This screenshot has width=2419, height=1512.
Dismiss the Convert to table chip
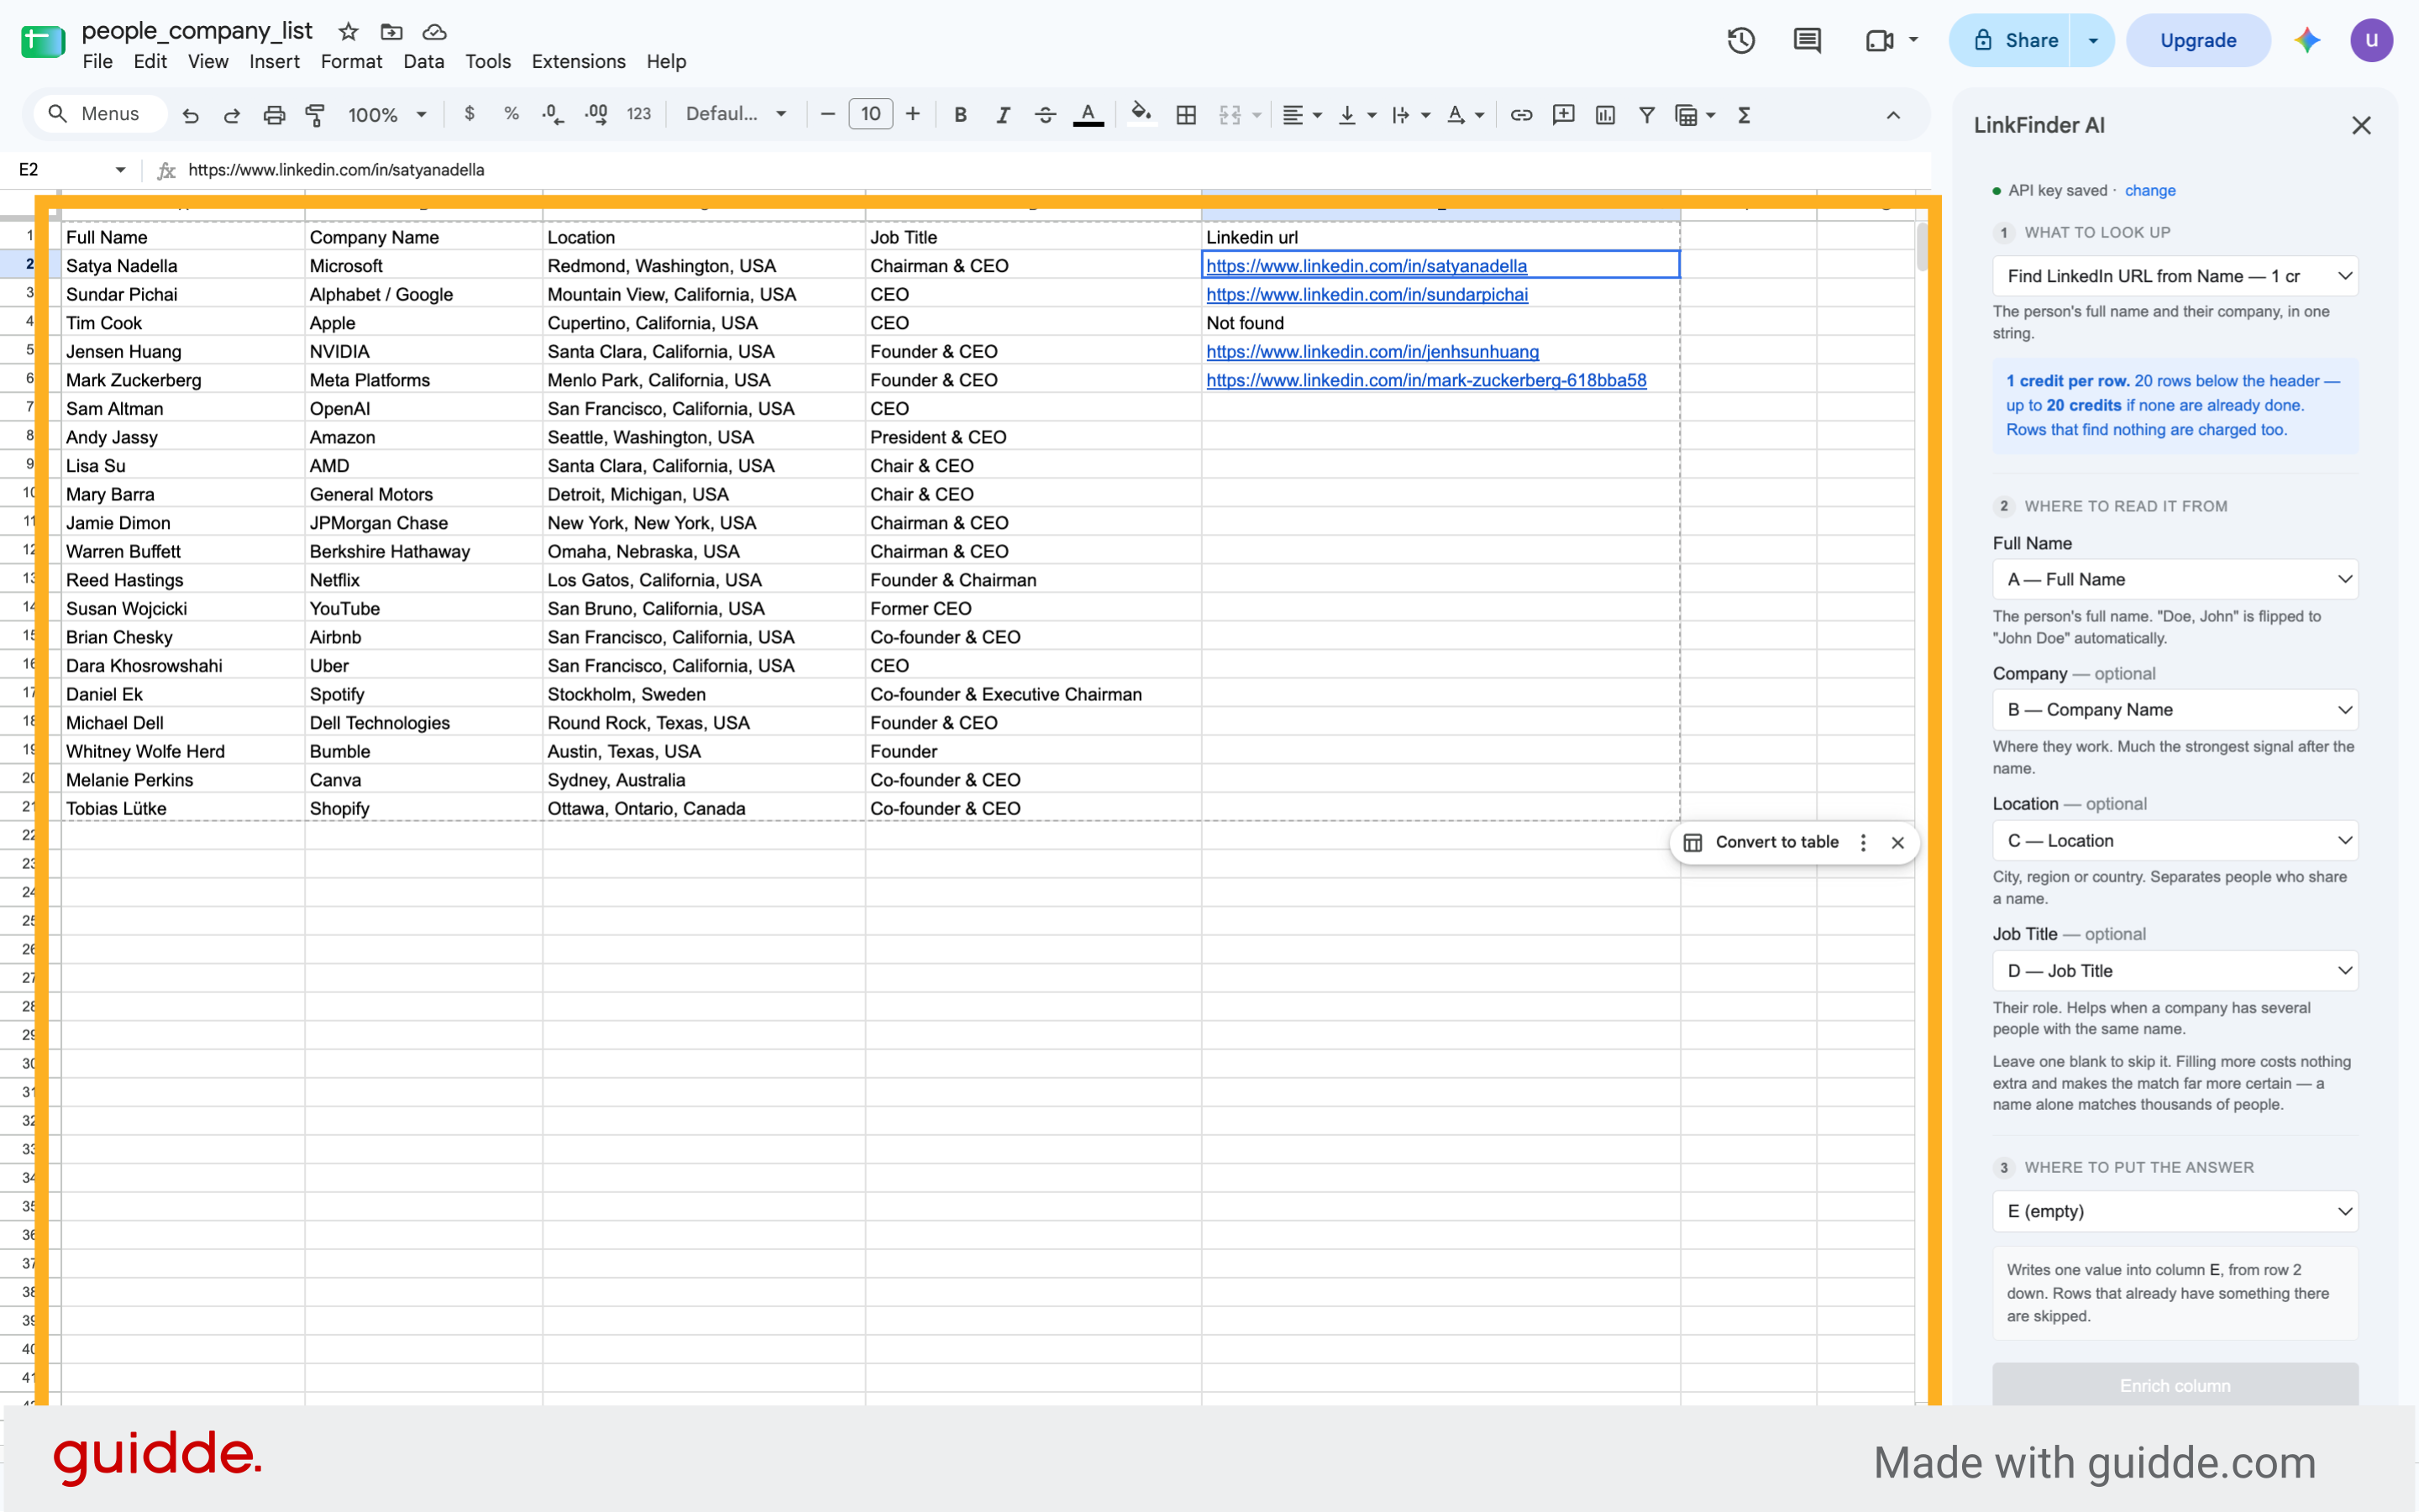coord(1897,842)
